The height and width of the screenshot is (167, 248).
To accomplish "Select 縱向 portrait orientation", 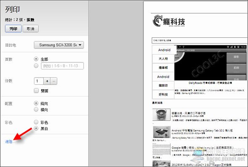I will point(36,103).
